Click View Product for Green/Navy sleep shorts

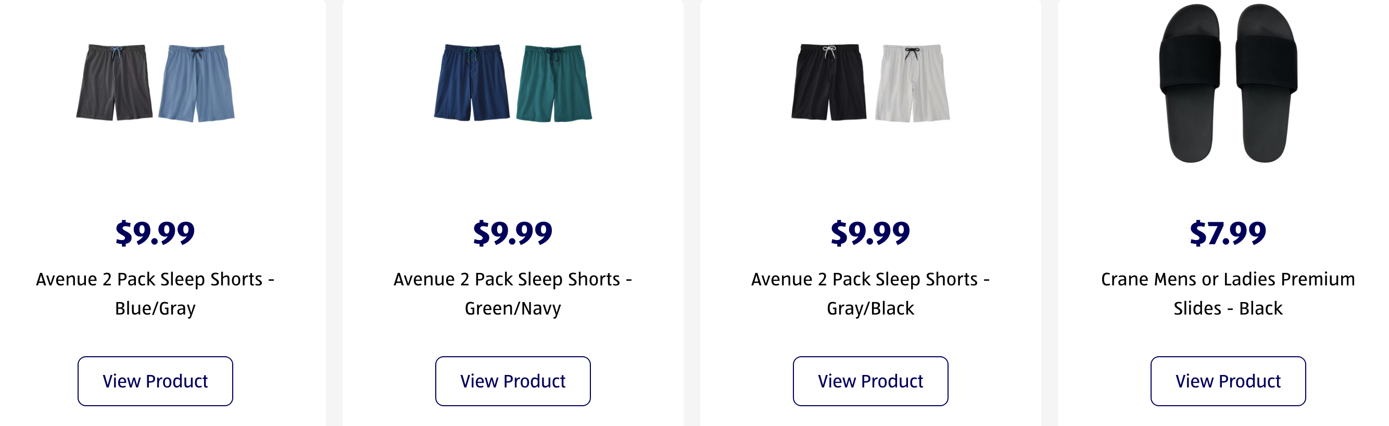tap(513, 381)
